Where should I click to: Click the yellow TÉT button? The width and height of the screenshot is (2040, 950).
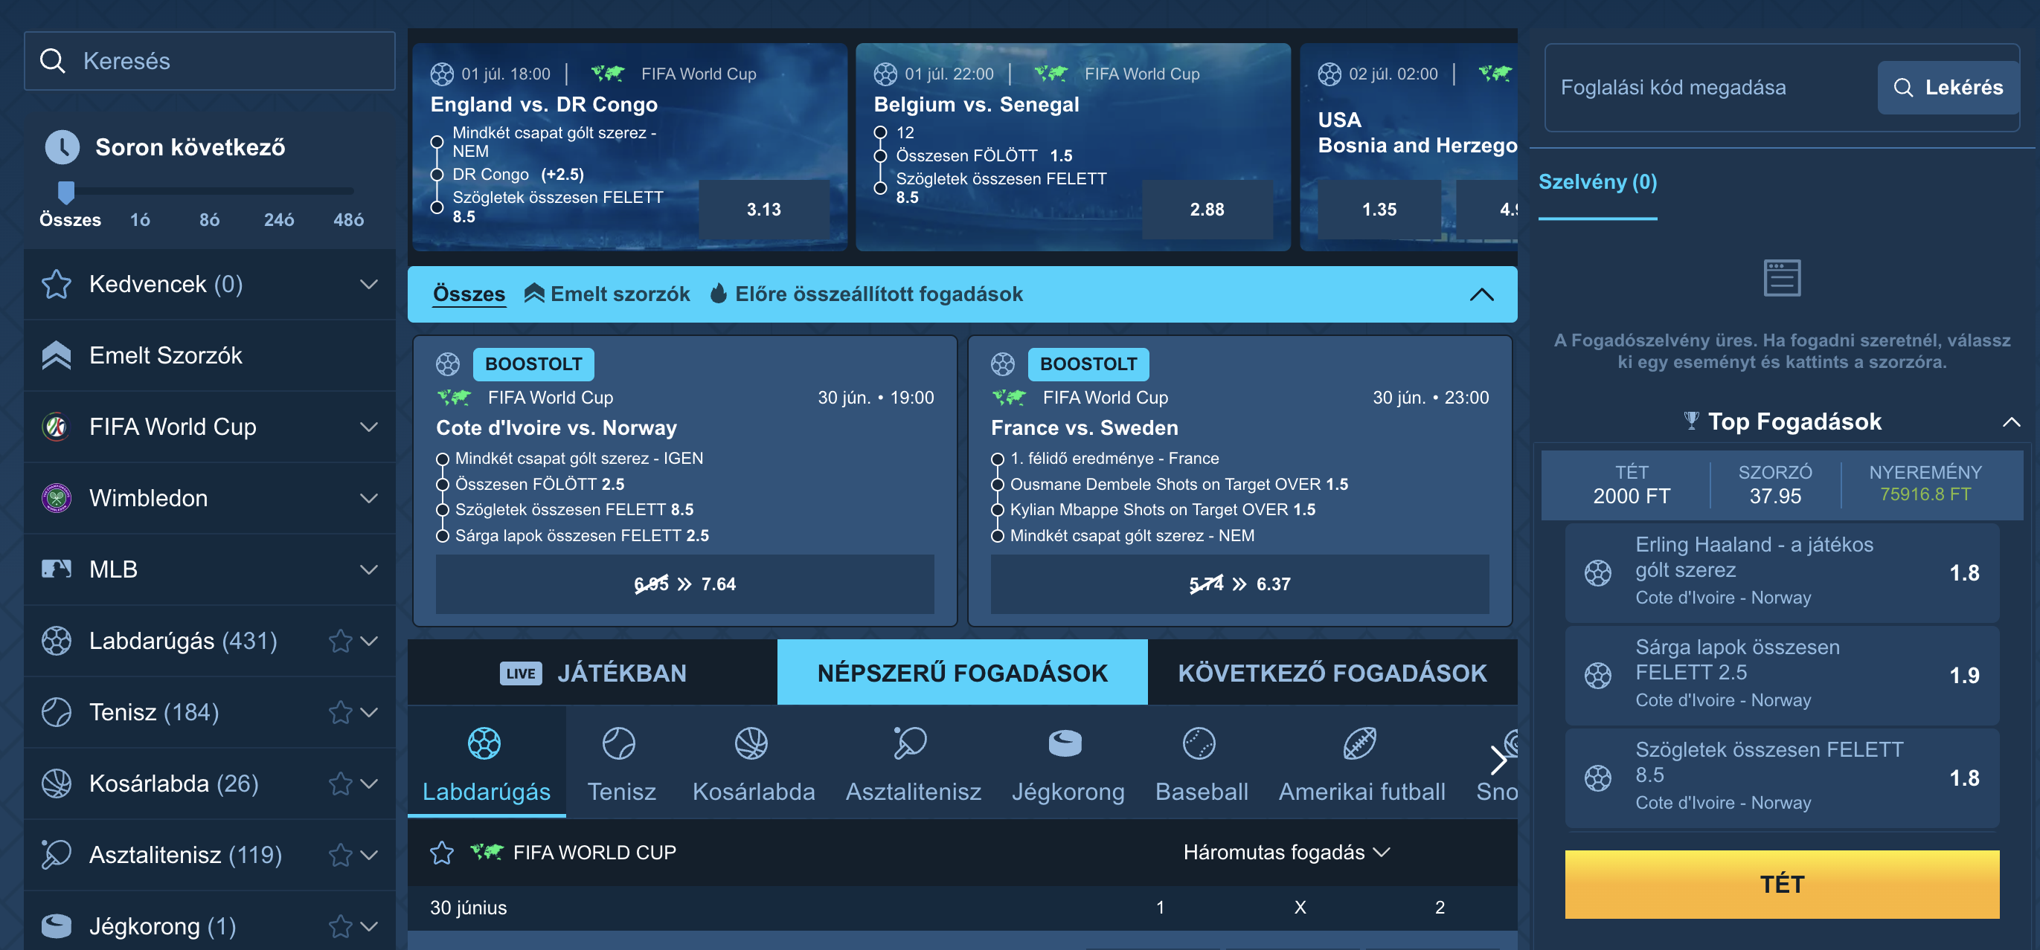click(x=1781, y=884)
